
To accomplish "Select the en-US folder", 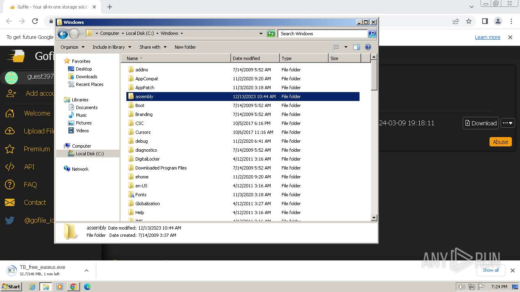I will [141, 186].
